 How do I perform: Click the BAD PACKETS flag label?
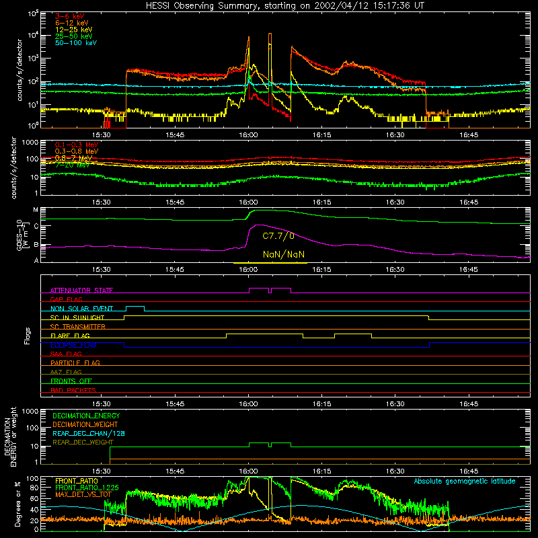click(x=73, y=390)
